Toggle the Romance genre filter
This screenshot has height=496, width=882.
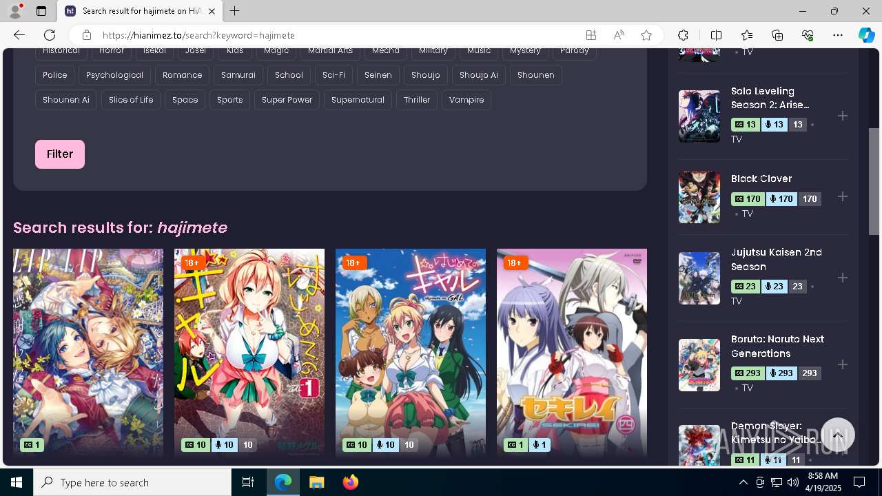pyautogui.click(x=182, y=75)
